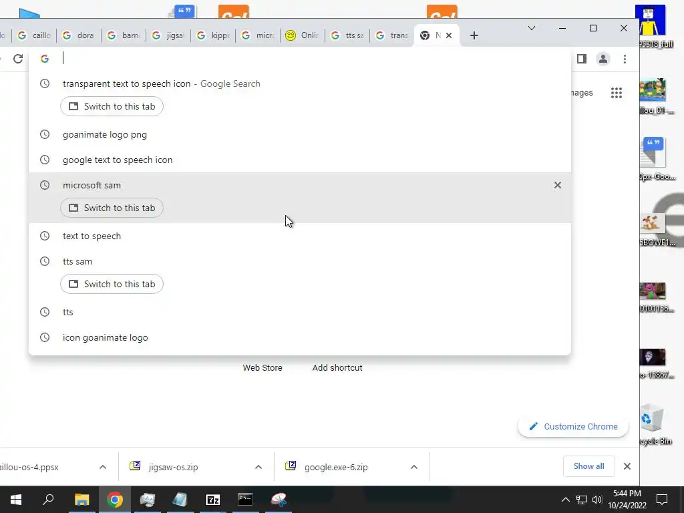
Task: Open Chrome side panel icon
Action: pos(582,59)
